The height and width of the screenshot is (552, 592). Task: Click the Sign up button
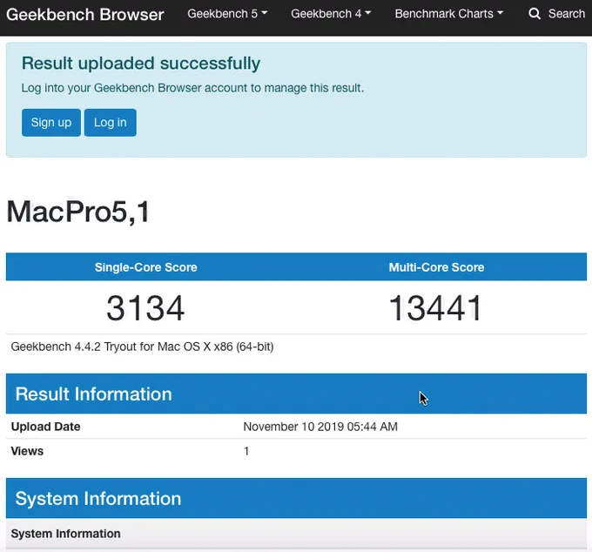[x=51, y=123]
